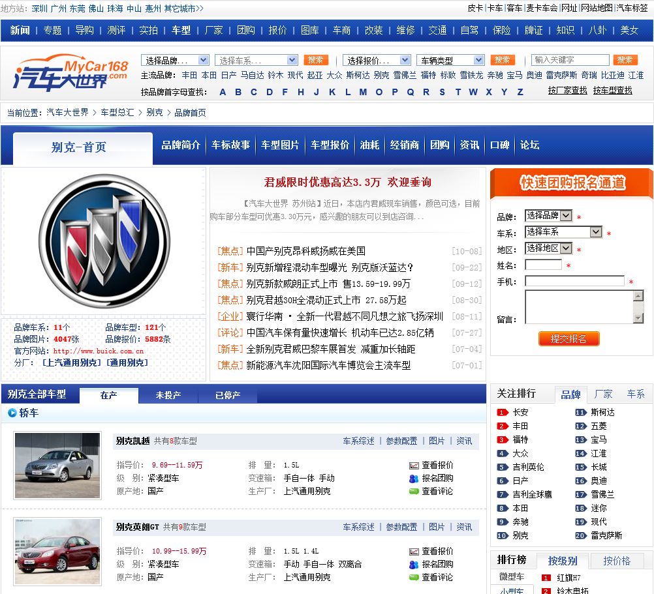The image size is (654, 594).
Task: Click 查看评论 comment icon for 别克凯越
Action: (414, 492)
